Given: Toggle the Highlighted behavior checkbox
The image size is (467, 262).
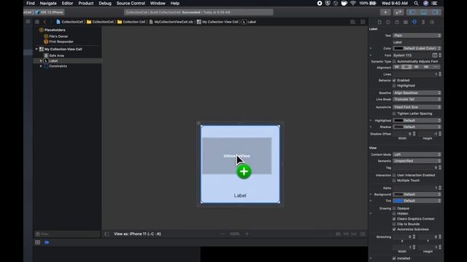Looking at the screenshot, I should [394, 86].
